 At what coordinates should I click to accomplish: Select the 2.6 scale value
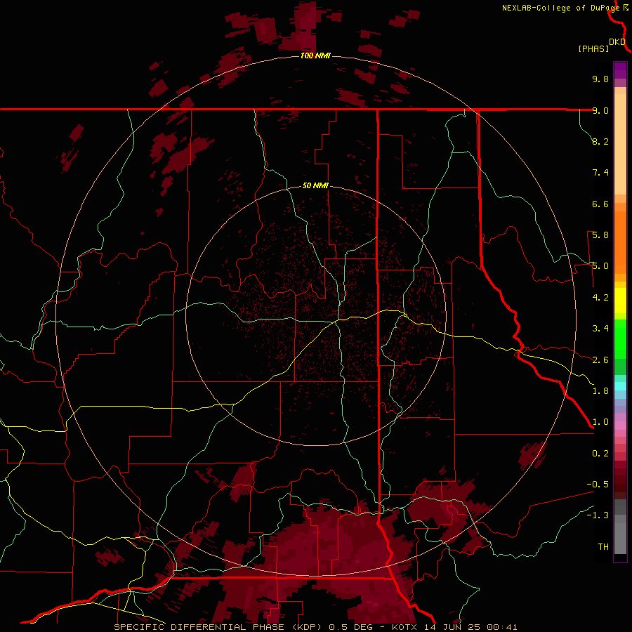pos(600,360)
